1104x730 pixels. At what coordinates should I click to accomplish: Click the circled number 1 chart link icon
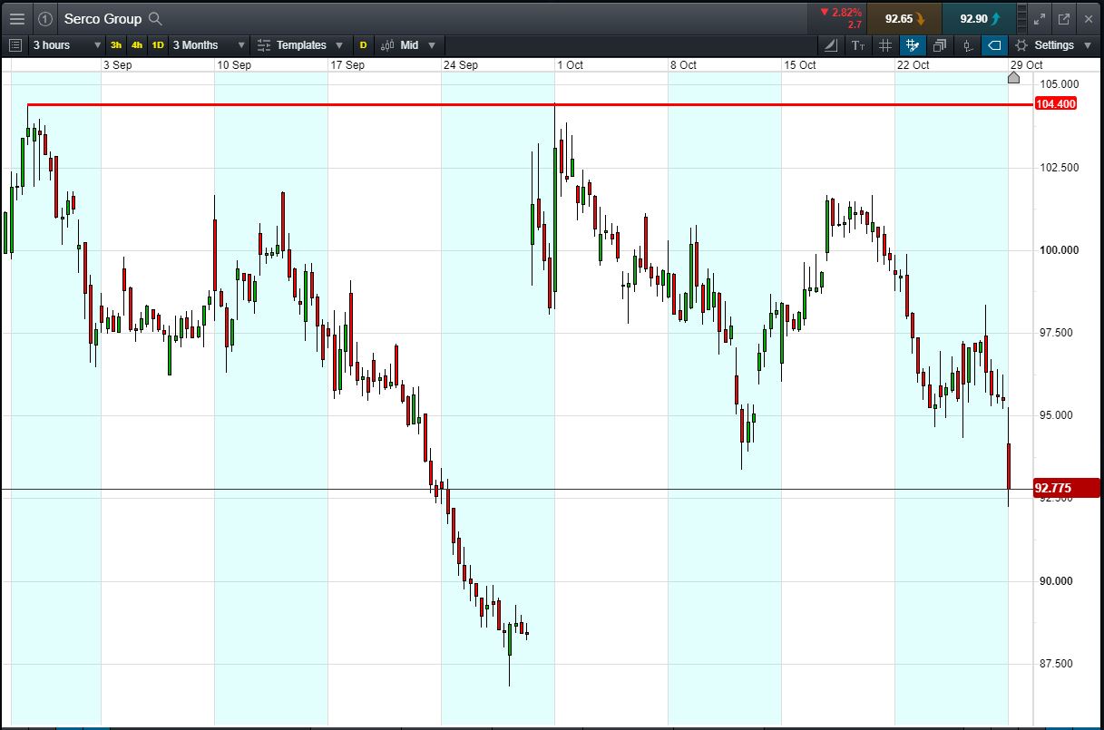pyautogui.click(x=45, y=18)
